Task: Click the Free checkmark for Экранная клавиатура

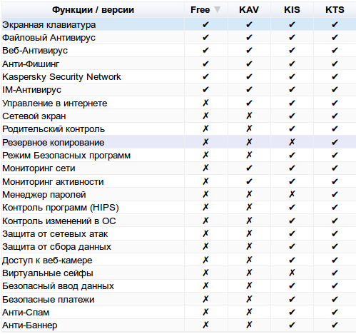Action: tap(205, 24)
